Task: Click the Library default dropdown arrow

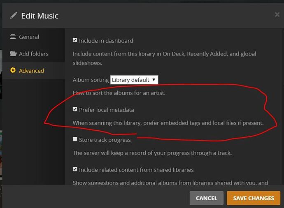Action: tap(154, 80)
